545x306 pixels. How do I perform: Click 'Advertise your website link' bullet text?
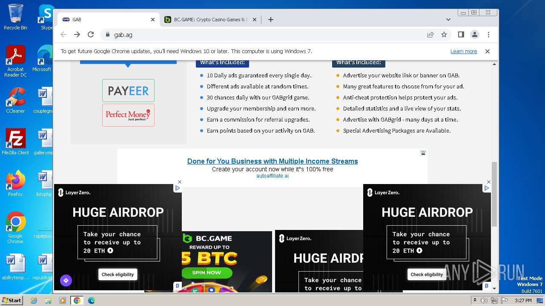[401, 75]
